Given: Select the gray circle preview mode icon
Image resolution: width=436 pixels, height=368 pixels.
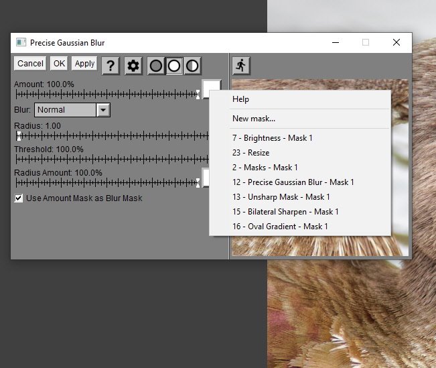Looking at the screenshot, I should [156, 66].
